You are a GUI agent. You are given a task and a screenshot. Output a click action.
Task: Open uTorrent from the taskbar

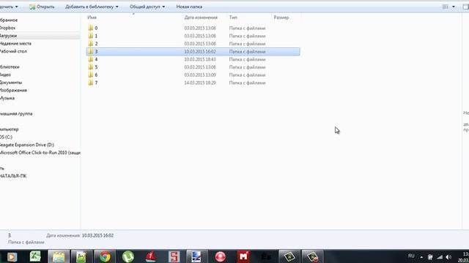coord(128,256)
